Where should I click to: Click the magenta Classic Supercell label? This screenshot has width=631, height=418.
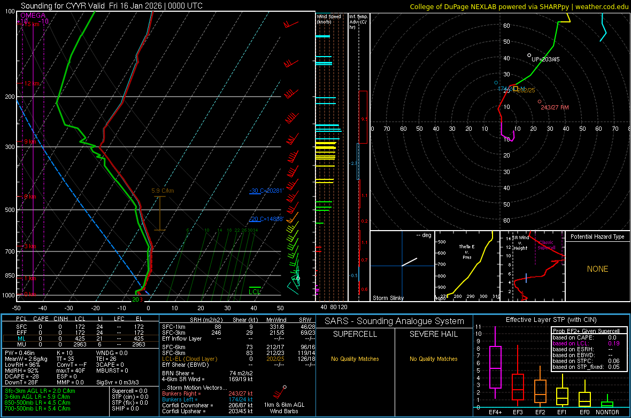pos(546,245)
